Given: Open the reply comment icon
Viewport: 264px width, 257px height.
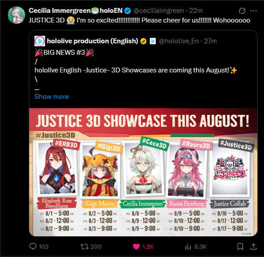Looking at the screenshot, I should pyautogui.click(x=33, y=246).
